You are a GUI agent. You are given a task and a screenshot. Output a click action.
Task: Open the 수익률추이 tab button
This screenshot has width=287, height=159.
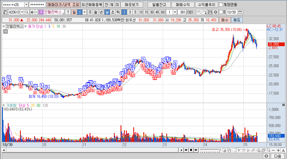click(x=206, y=5)
